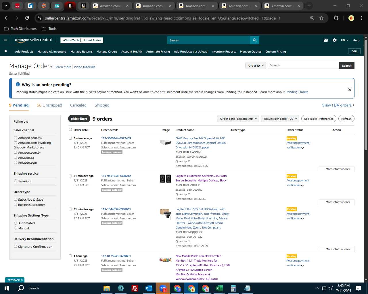This screenshot has height=294, width=368.
Task: Click the Hide Filters button
Action: (x=79, y=119)
